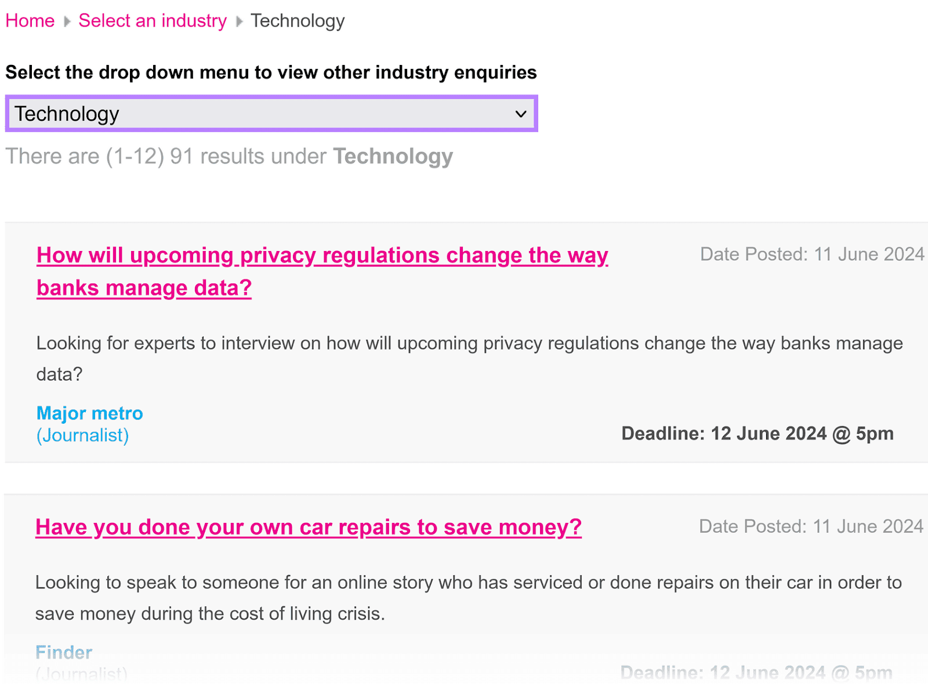The width and height of the screenshot is (928, 684).
Task: Click the first enquiry's Date Posted area
Action: 811,254
